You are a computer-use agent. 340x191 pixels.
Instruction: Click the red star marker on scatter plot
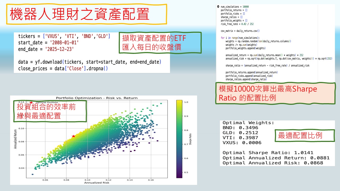tap(74, 136)
